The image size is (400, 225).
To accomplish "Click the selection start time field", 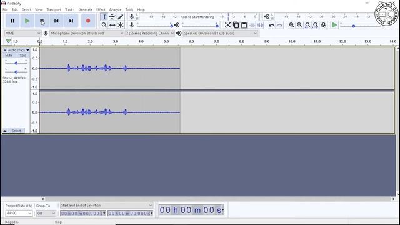I will click(82, 213).
